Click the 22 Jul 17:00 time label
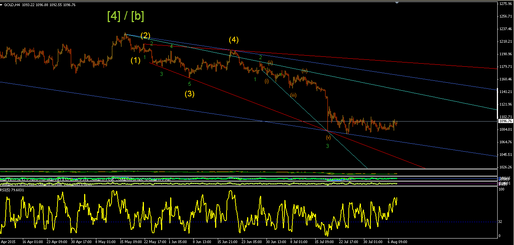 [x=349, y=242]
